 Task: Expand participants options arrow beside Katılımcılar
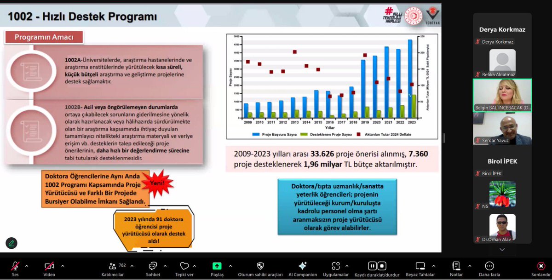pyautogui.click(x=132, y=266)
